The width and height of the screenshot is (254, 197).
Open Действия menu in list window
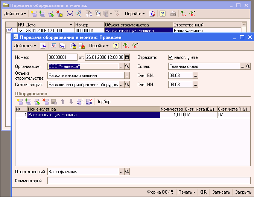15,14
